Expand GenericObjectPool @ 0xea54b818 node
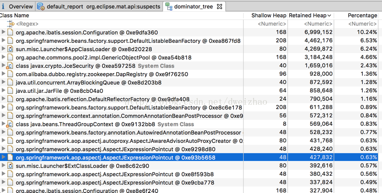382x193 pixels. pyautogui.click(x=3, y=57)
